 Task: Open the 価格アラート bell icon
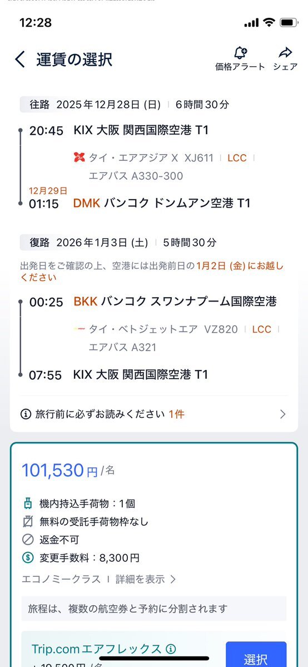[240, 53]
